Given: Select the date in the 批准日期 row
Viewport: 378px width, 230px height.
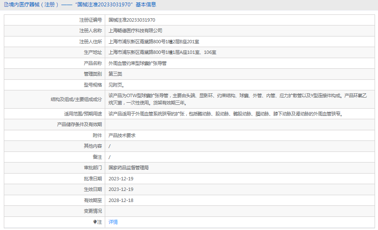Looking at the screenshot, I should [121, 179].
